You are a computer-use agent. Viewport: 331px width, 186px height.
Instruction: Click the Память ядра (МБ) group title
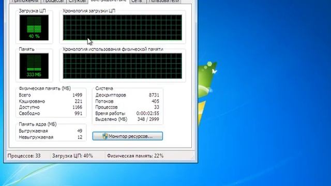(38, 124)
